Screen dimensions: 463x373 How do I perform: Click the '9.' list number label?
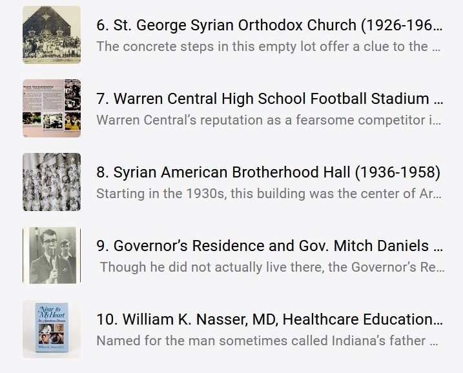[x=102, y=246]
